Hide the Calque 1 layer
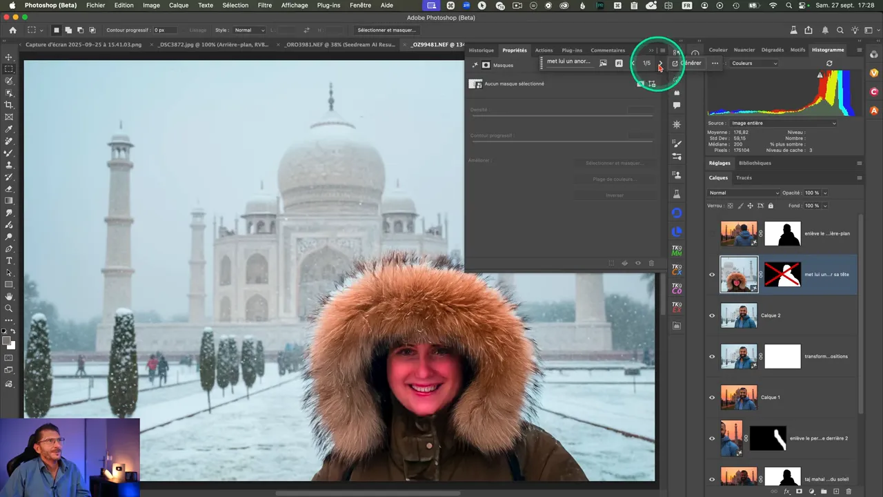This screenshot has width=883, height=497. click(712, 398)
